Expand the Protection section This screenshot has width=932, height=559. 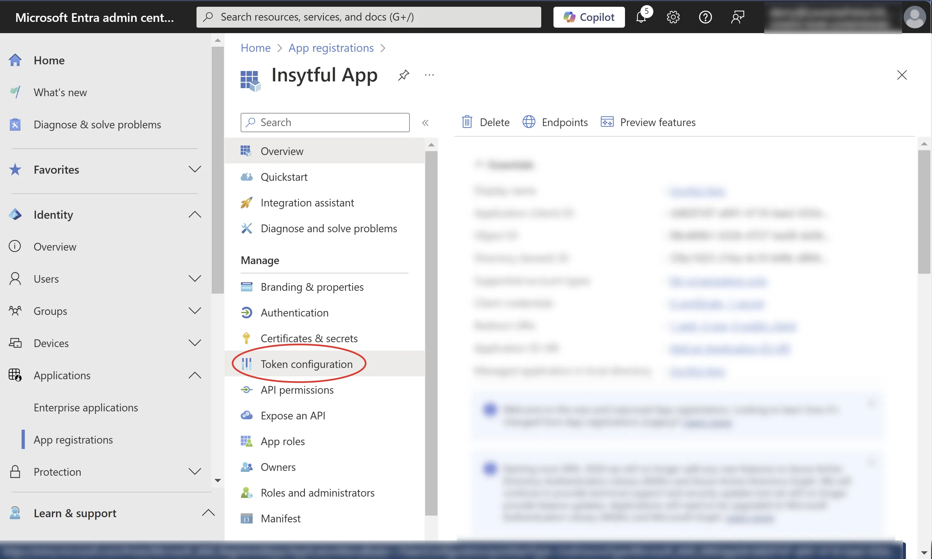pyautogui.click(x=195, y=472)
